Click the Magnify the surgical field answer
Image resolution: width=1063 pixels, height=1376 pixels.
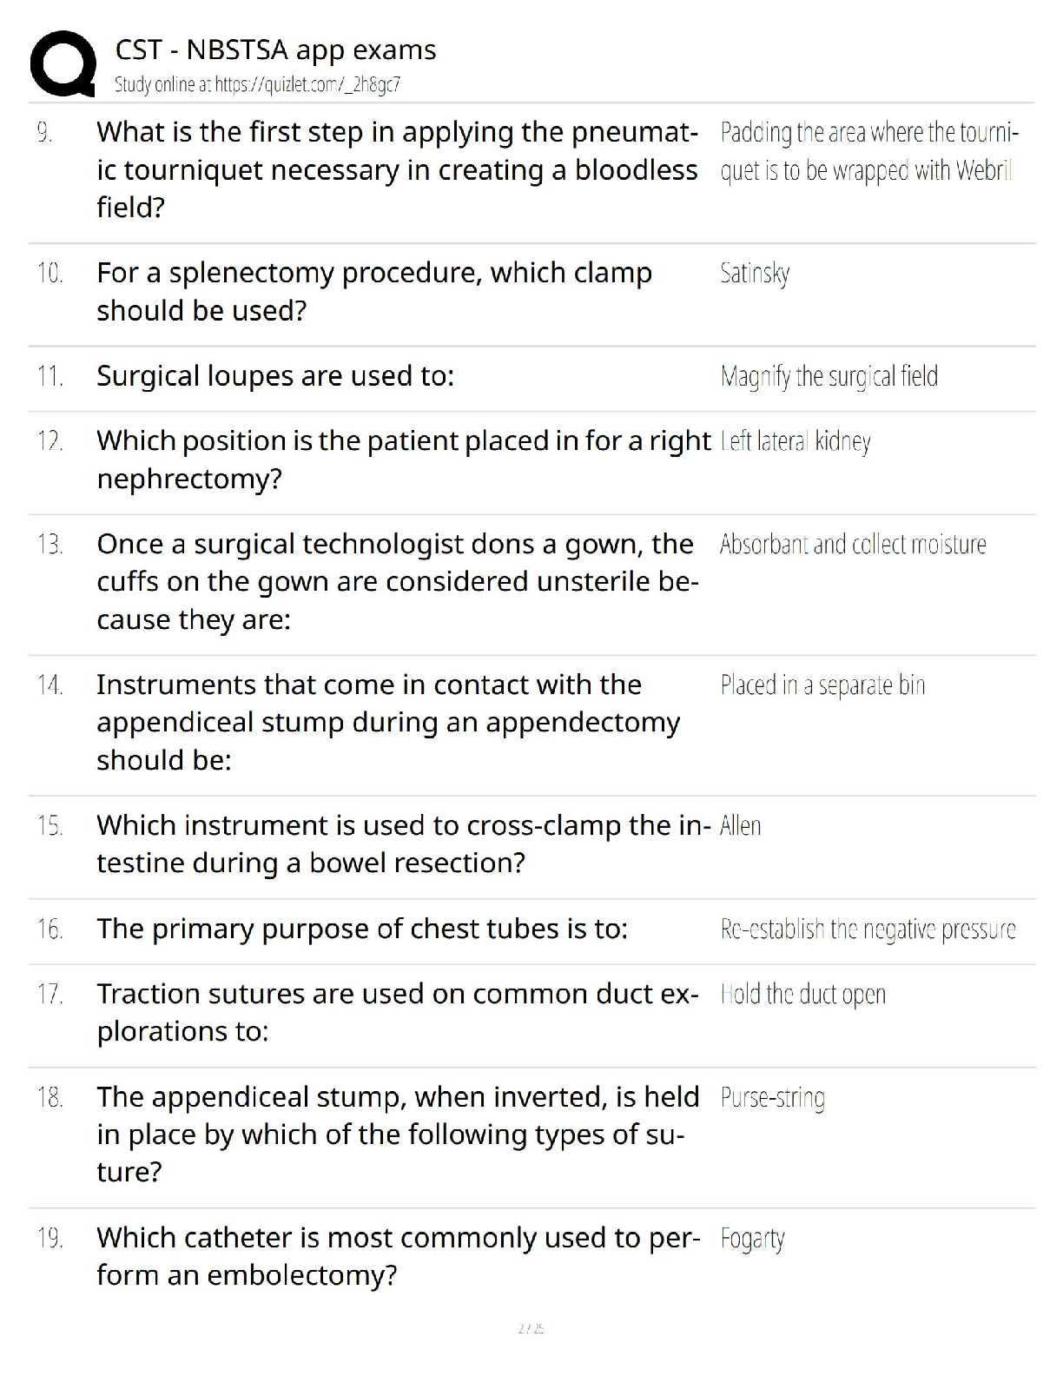tap(829, 376)
